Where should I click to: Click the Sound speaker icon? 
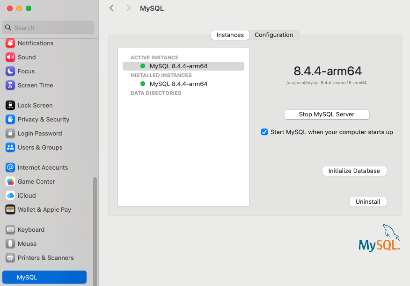[x=10, y=57]
